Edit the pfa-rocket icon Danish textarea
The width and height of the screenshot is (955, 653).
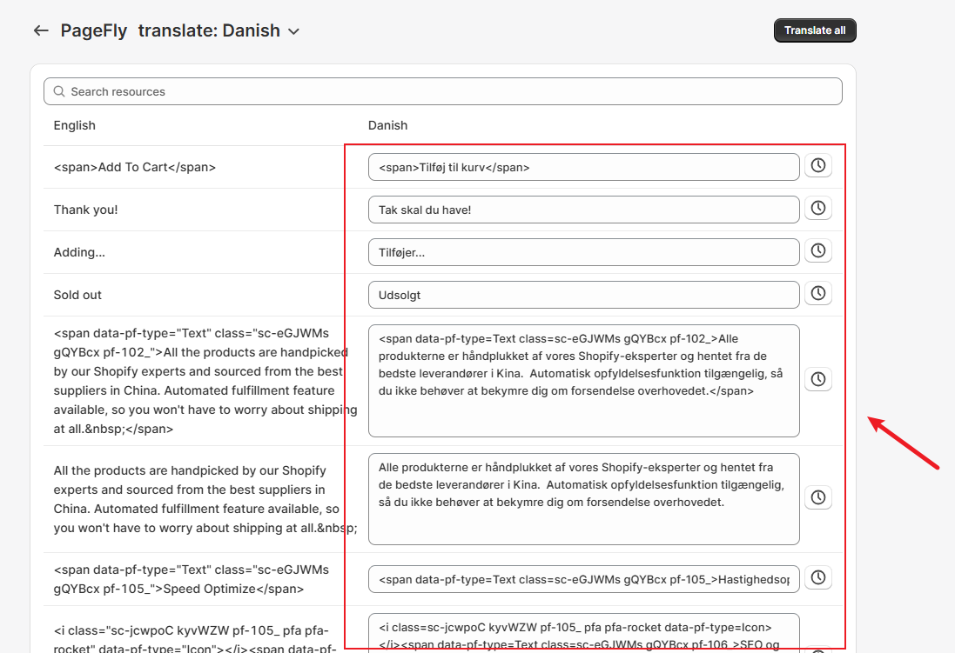(x=583, y=633)
